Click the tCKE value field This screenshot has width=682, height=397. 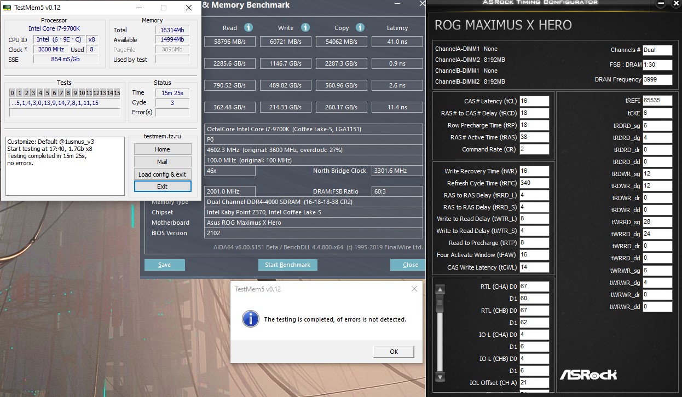coord(657,113)
